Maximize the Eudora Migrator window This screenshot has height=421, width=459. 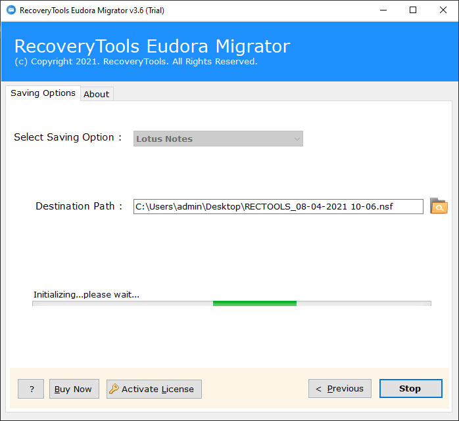click(x=413, y=11)
